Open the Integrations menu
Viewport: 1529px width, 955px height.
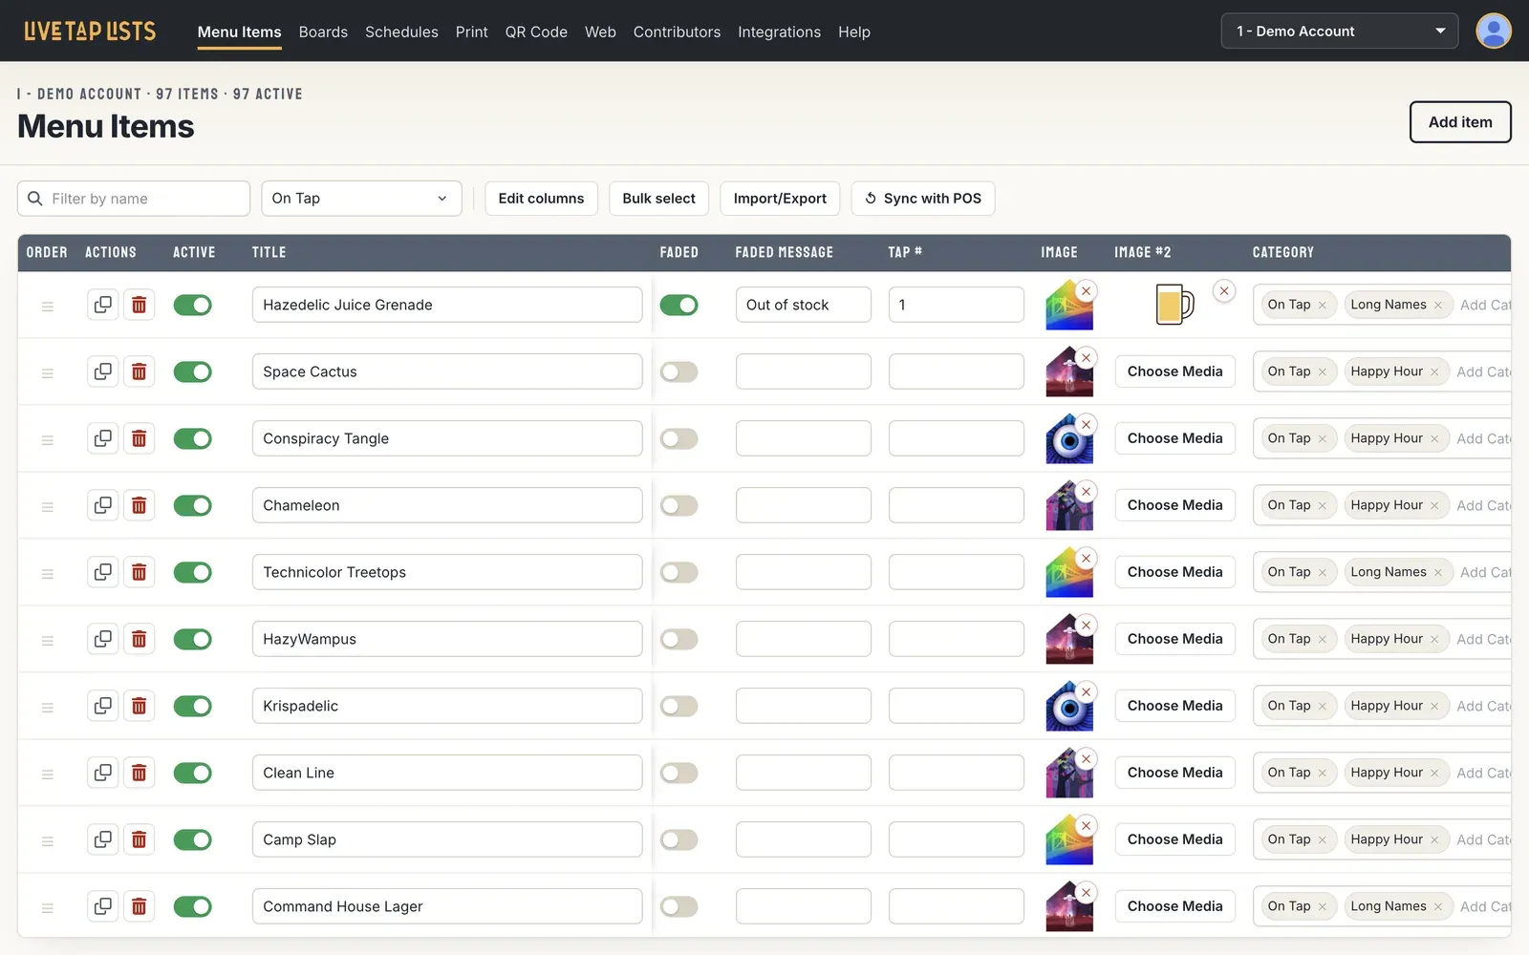click(x=779, y=32)
